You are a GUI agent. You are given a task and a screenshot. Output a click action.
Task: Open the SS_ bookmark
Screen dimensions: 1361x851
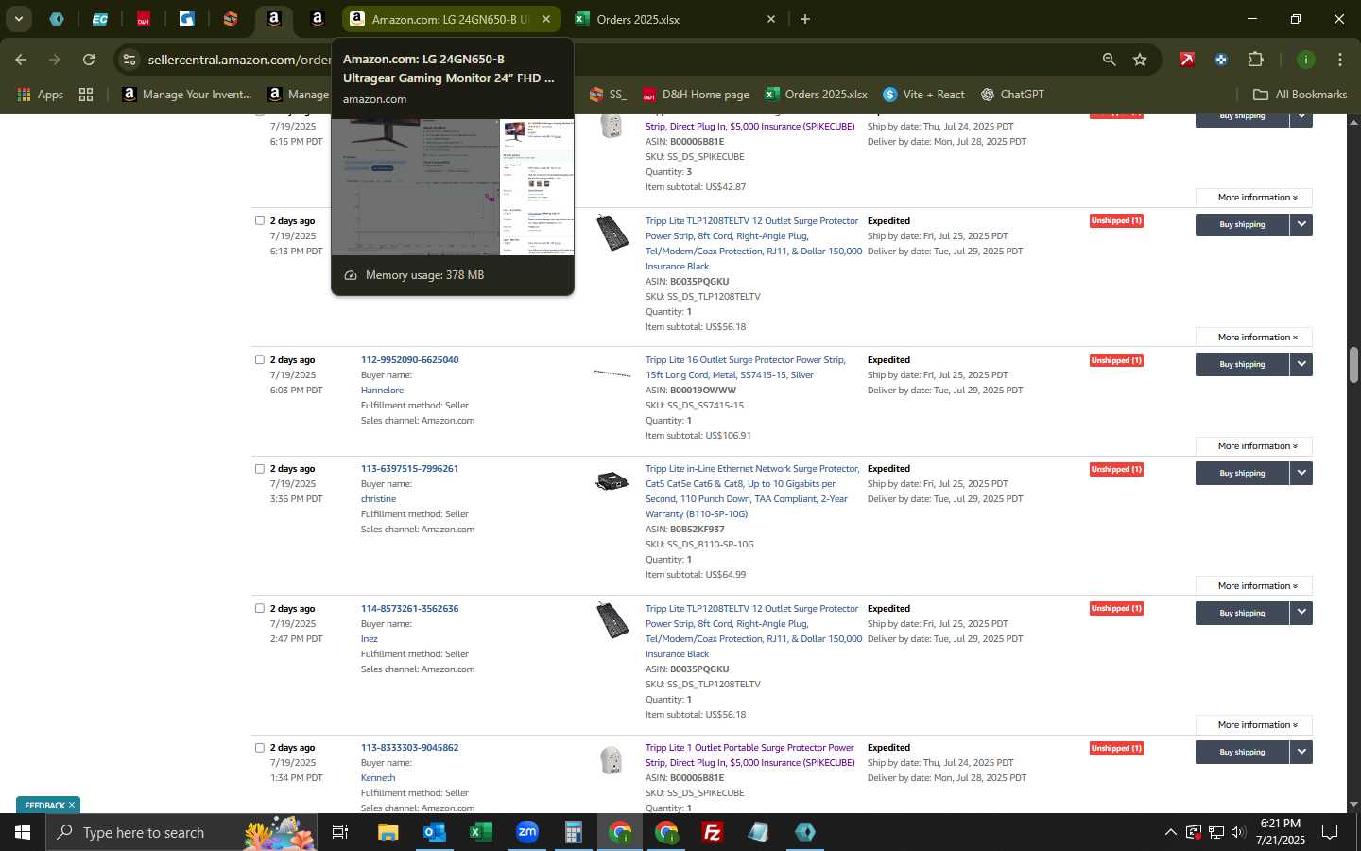608,95
